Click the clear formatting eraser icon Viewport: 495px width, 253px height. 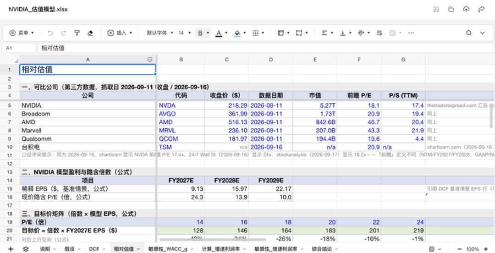click(90, 33)
